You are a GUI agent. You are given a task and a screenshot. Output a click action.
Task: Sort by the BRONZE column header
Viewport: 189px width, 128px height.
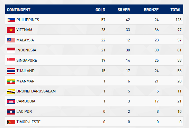(151, 10)
